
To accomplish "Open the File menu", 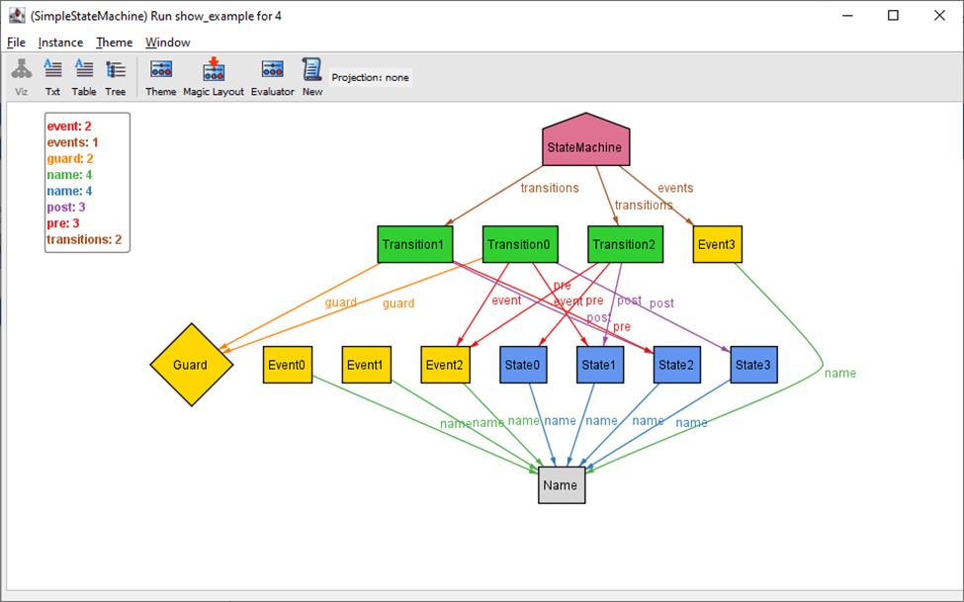I will [16, 43].
